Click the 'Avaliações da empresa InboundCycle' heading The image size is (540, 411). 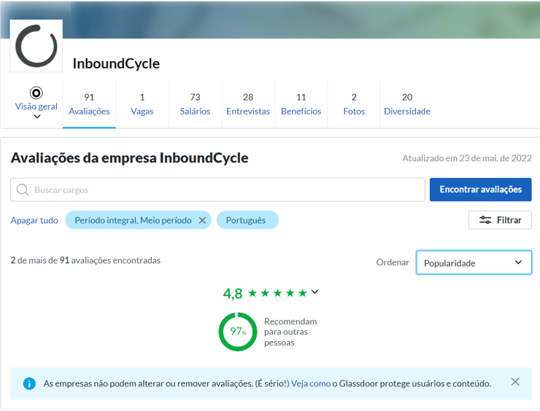tap(129, 158)
